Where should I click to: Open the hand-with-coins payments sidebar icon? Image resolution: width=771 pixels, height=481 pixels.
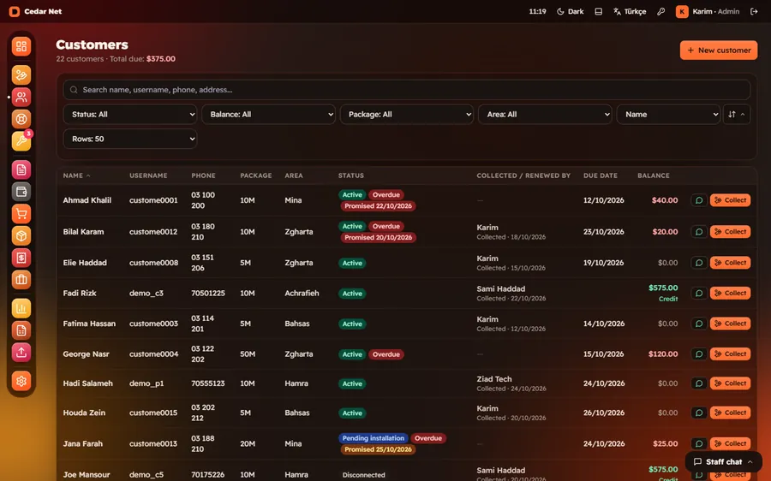point(21,74)
